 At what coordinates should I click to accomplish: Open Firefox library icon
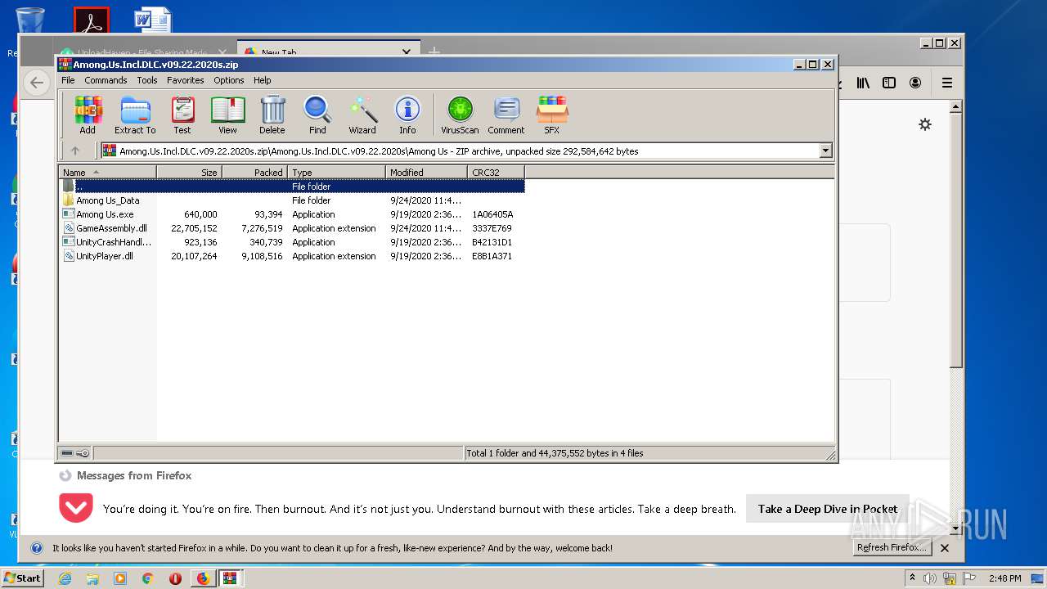click(x=863, y=83)
